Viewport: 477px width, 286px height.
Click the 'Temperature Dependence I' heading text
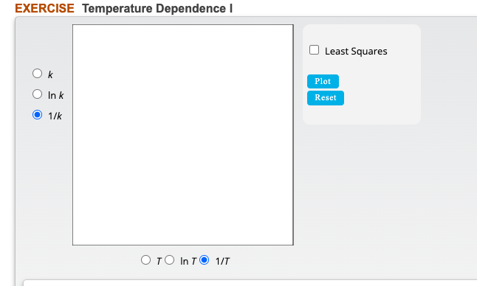pos(157,8)
